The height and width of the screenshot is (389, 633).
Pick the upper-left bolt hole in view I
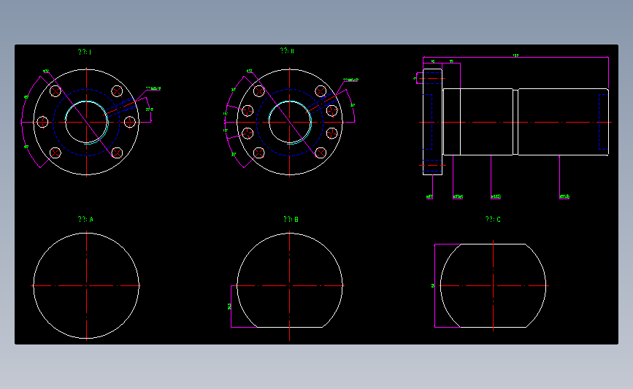click(x=55, y=90)
